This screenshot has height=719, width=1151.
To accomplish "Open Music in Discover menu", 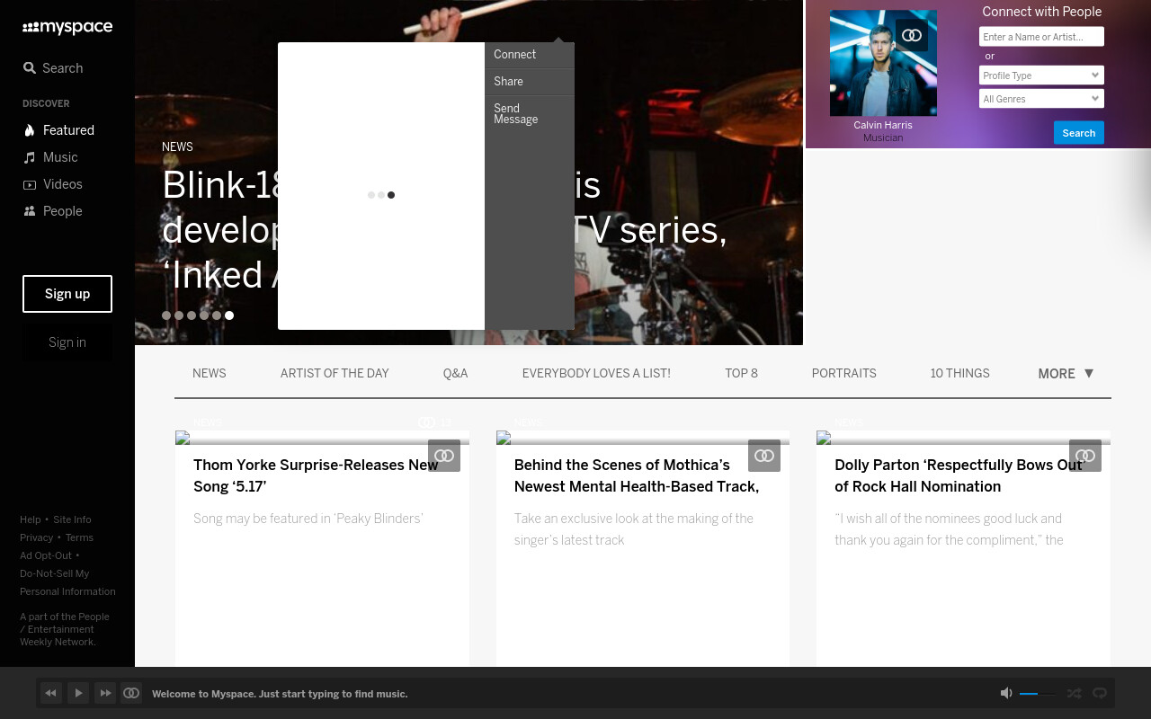I will (50, 157).
